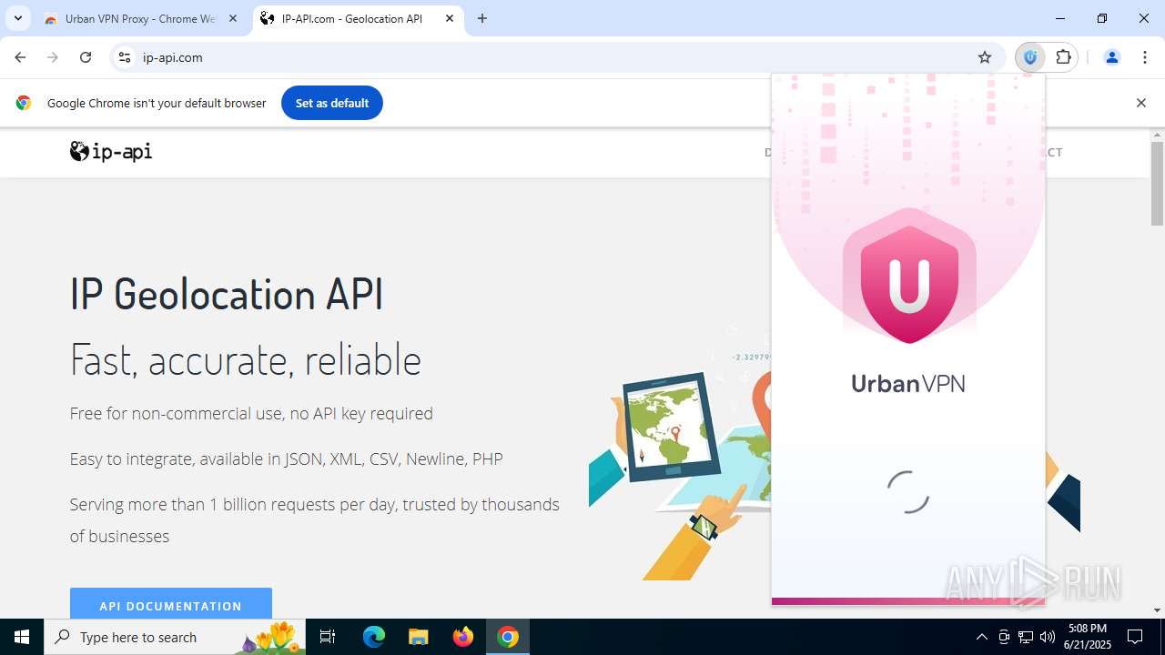Screen dimensions: 1165x655
Task: Open the Windows Start menu
Action: pos(22,637)
